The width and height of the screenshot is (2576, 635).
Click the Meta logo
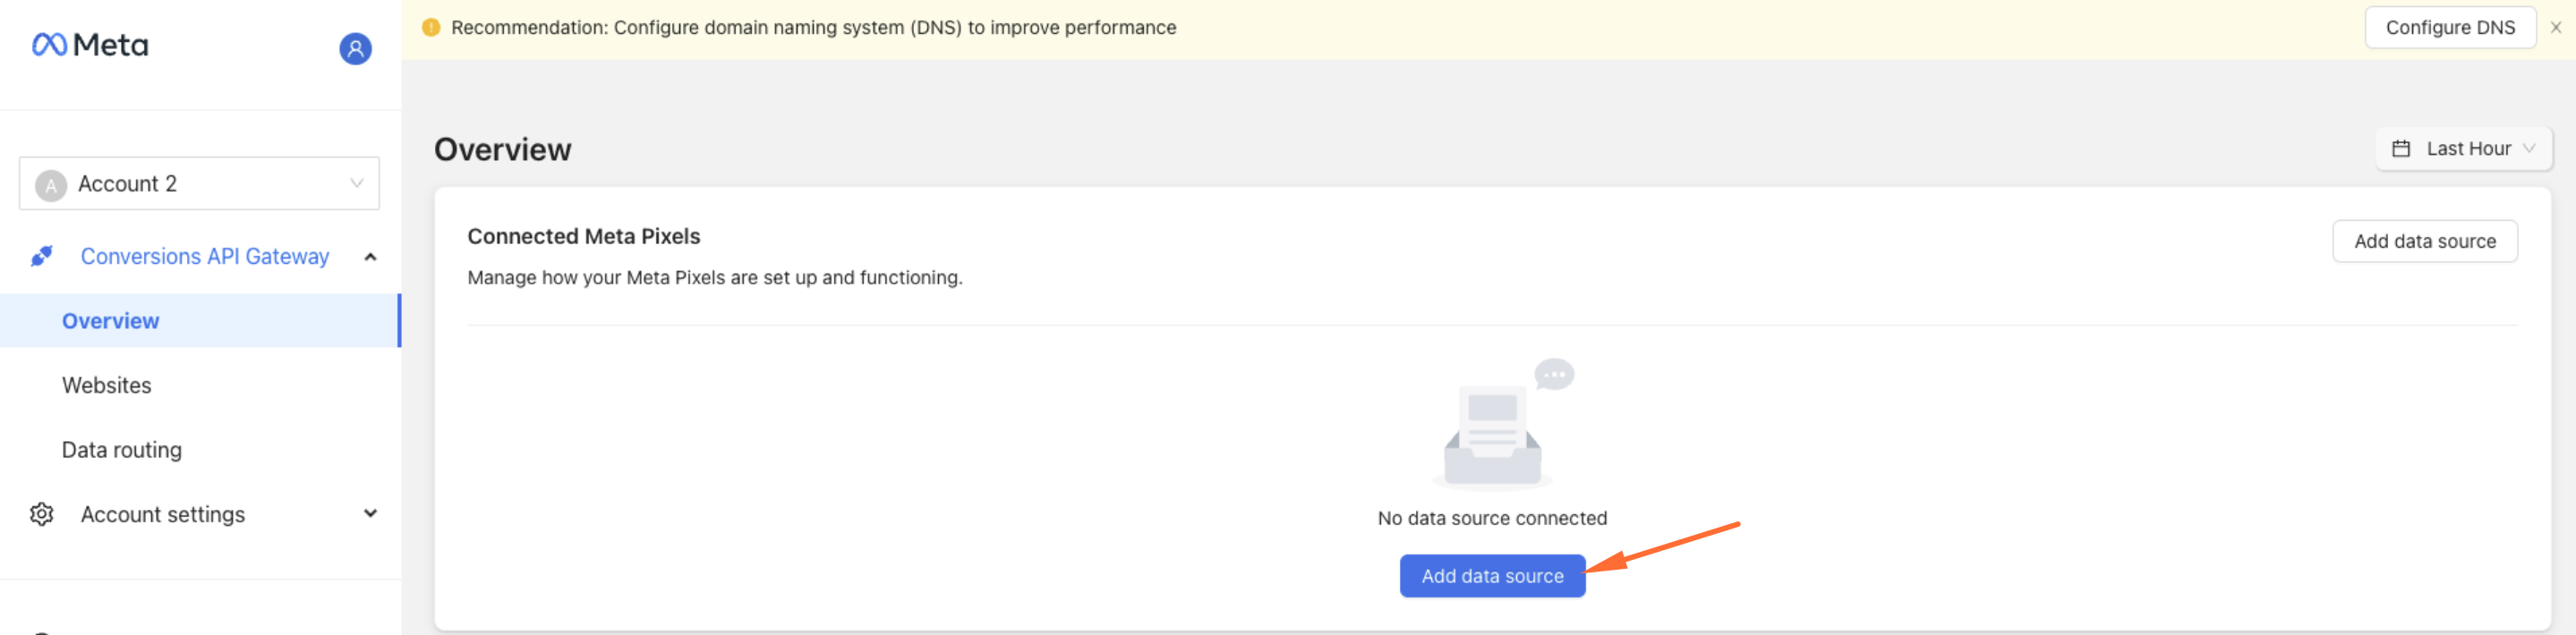pyautogui.click(x=90, y=45)
